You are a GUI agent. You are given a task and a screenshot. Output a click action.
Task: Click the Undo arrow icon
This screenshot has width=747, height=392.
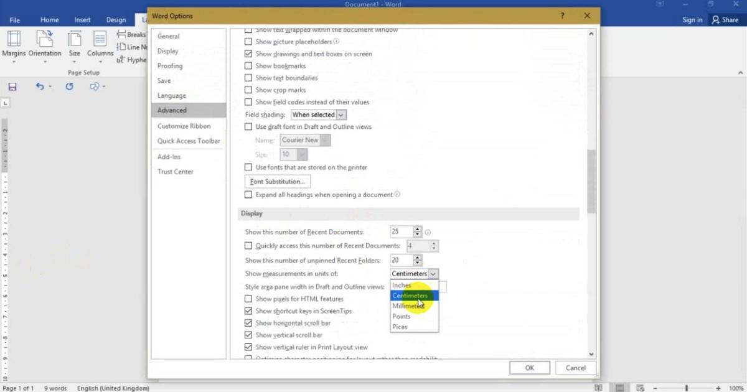pos(40,86)
